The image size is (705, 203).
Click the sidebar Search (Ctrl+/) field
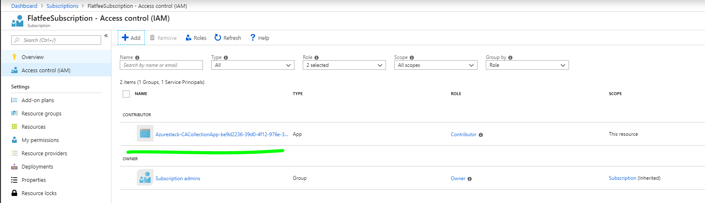point(56,40)
